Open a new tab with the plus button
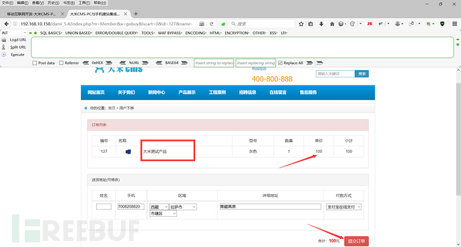461x247 pixels. pyautogui.click(x=136, y=14)
